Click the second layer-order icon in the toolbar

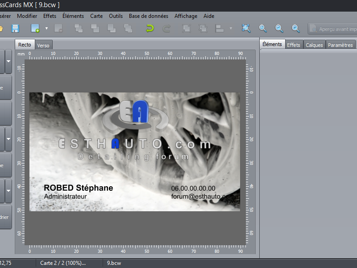click(x=95, y=29)
